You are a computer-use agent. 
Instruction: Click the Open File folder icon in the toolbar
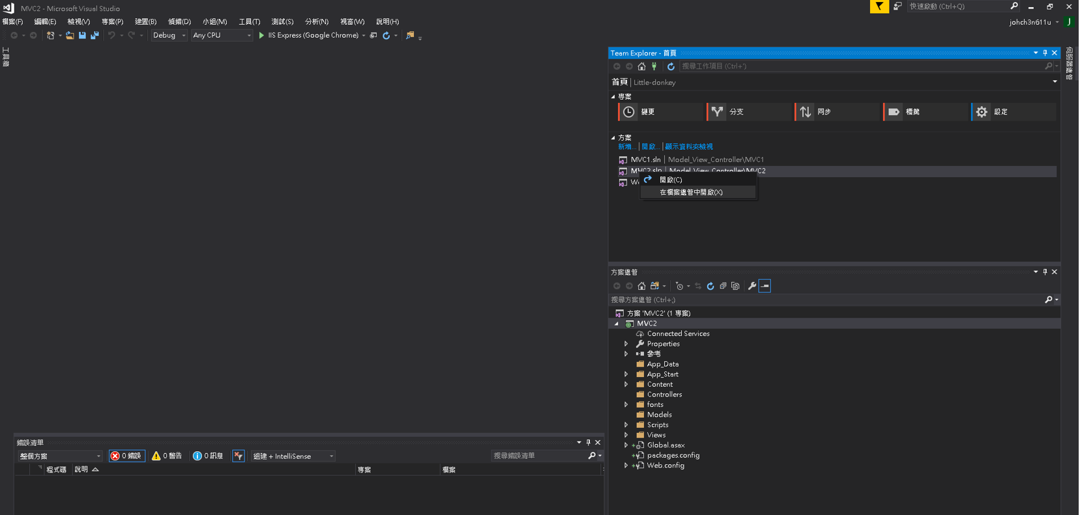tap(70, 35)
